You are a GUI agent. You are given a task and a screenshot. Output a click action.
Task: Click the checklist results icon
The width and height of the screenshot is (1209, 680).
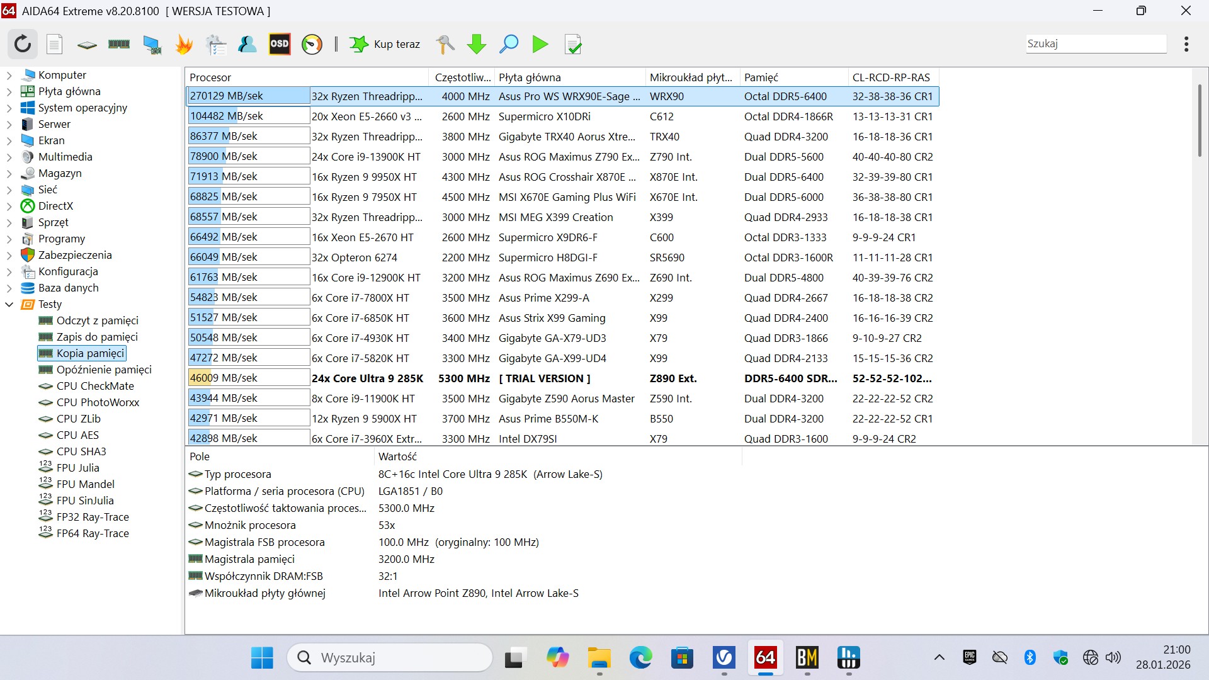tap(573, 44)
